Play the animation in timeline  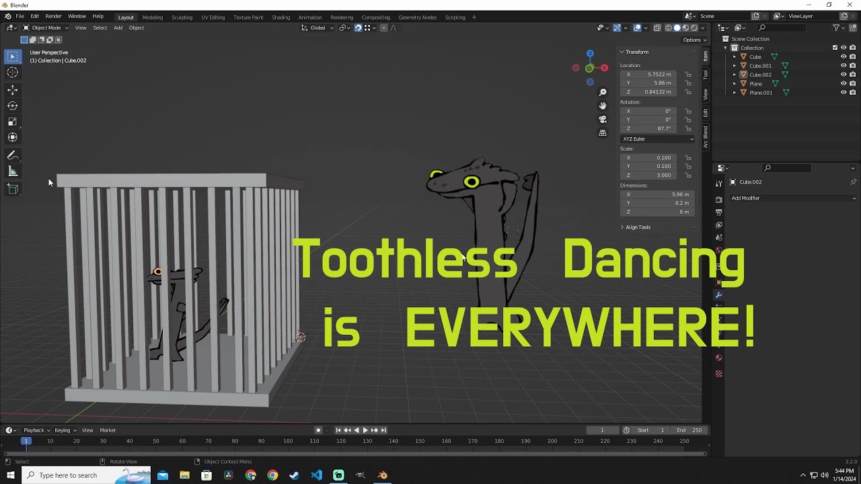(365, 430)
